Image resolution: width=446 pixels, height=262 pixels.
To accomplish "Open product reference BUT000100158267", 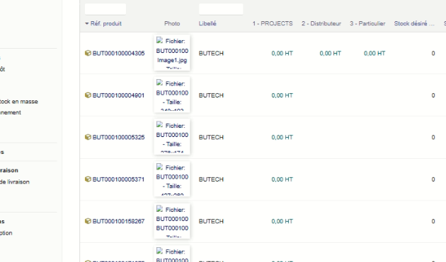I will (119, 221).
